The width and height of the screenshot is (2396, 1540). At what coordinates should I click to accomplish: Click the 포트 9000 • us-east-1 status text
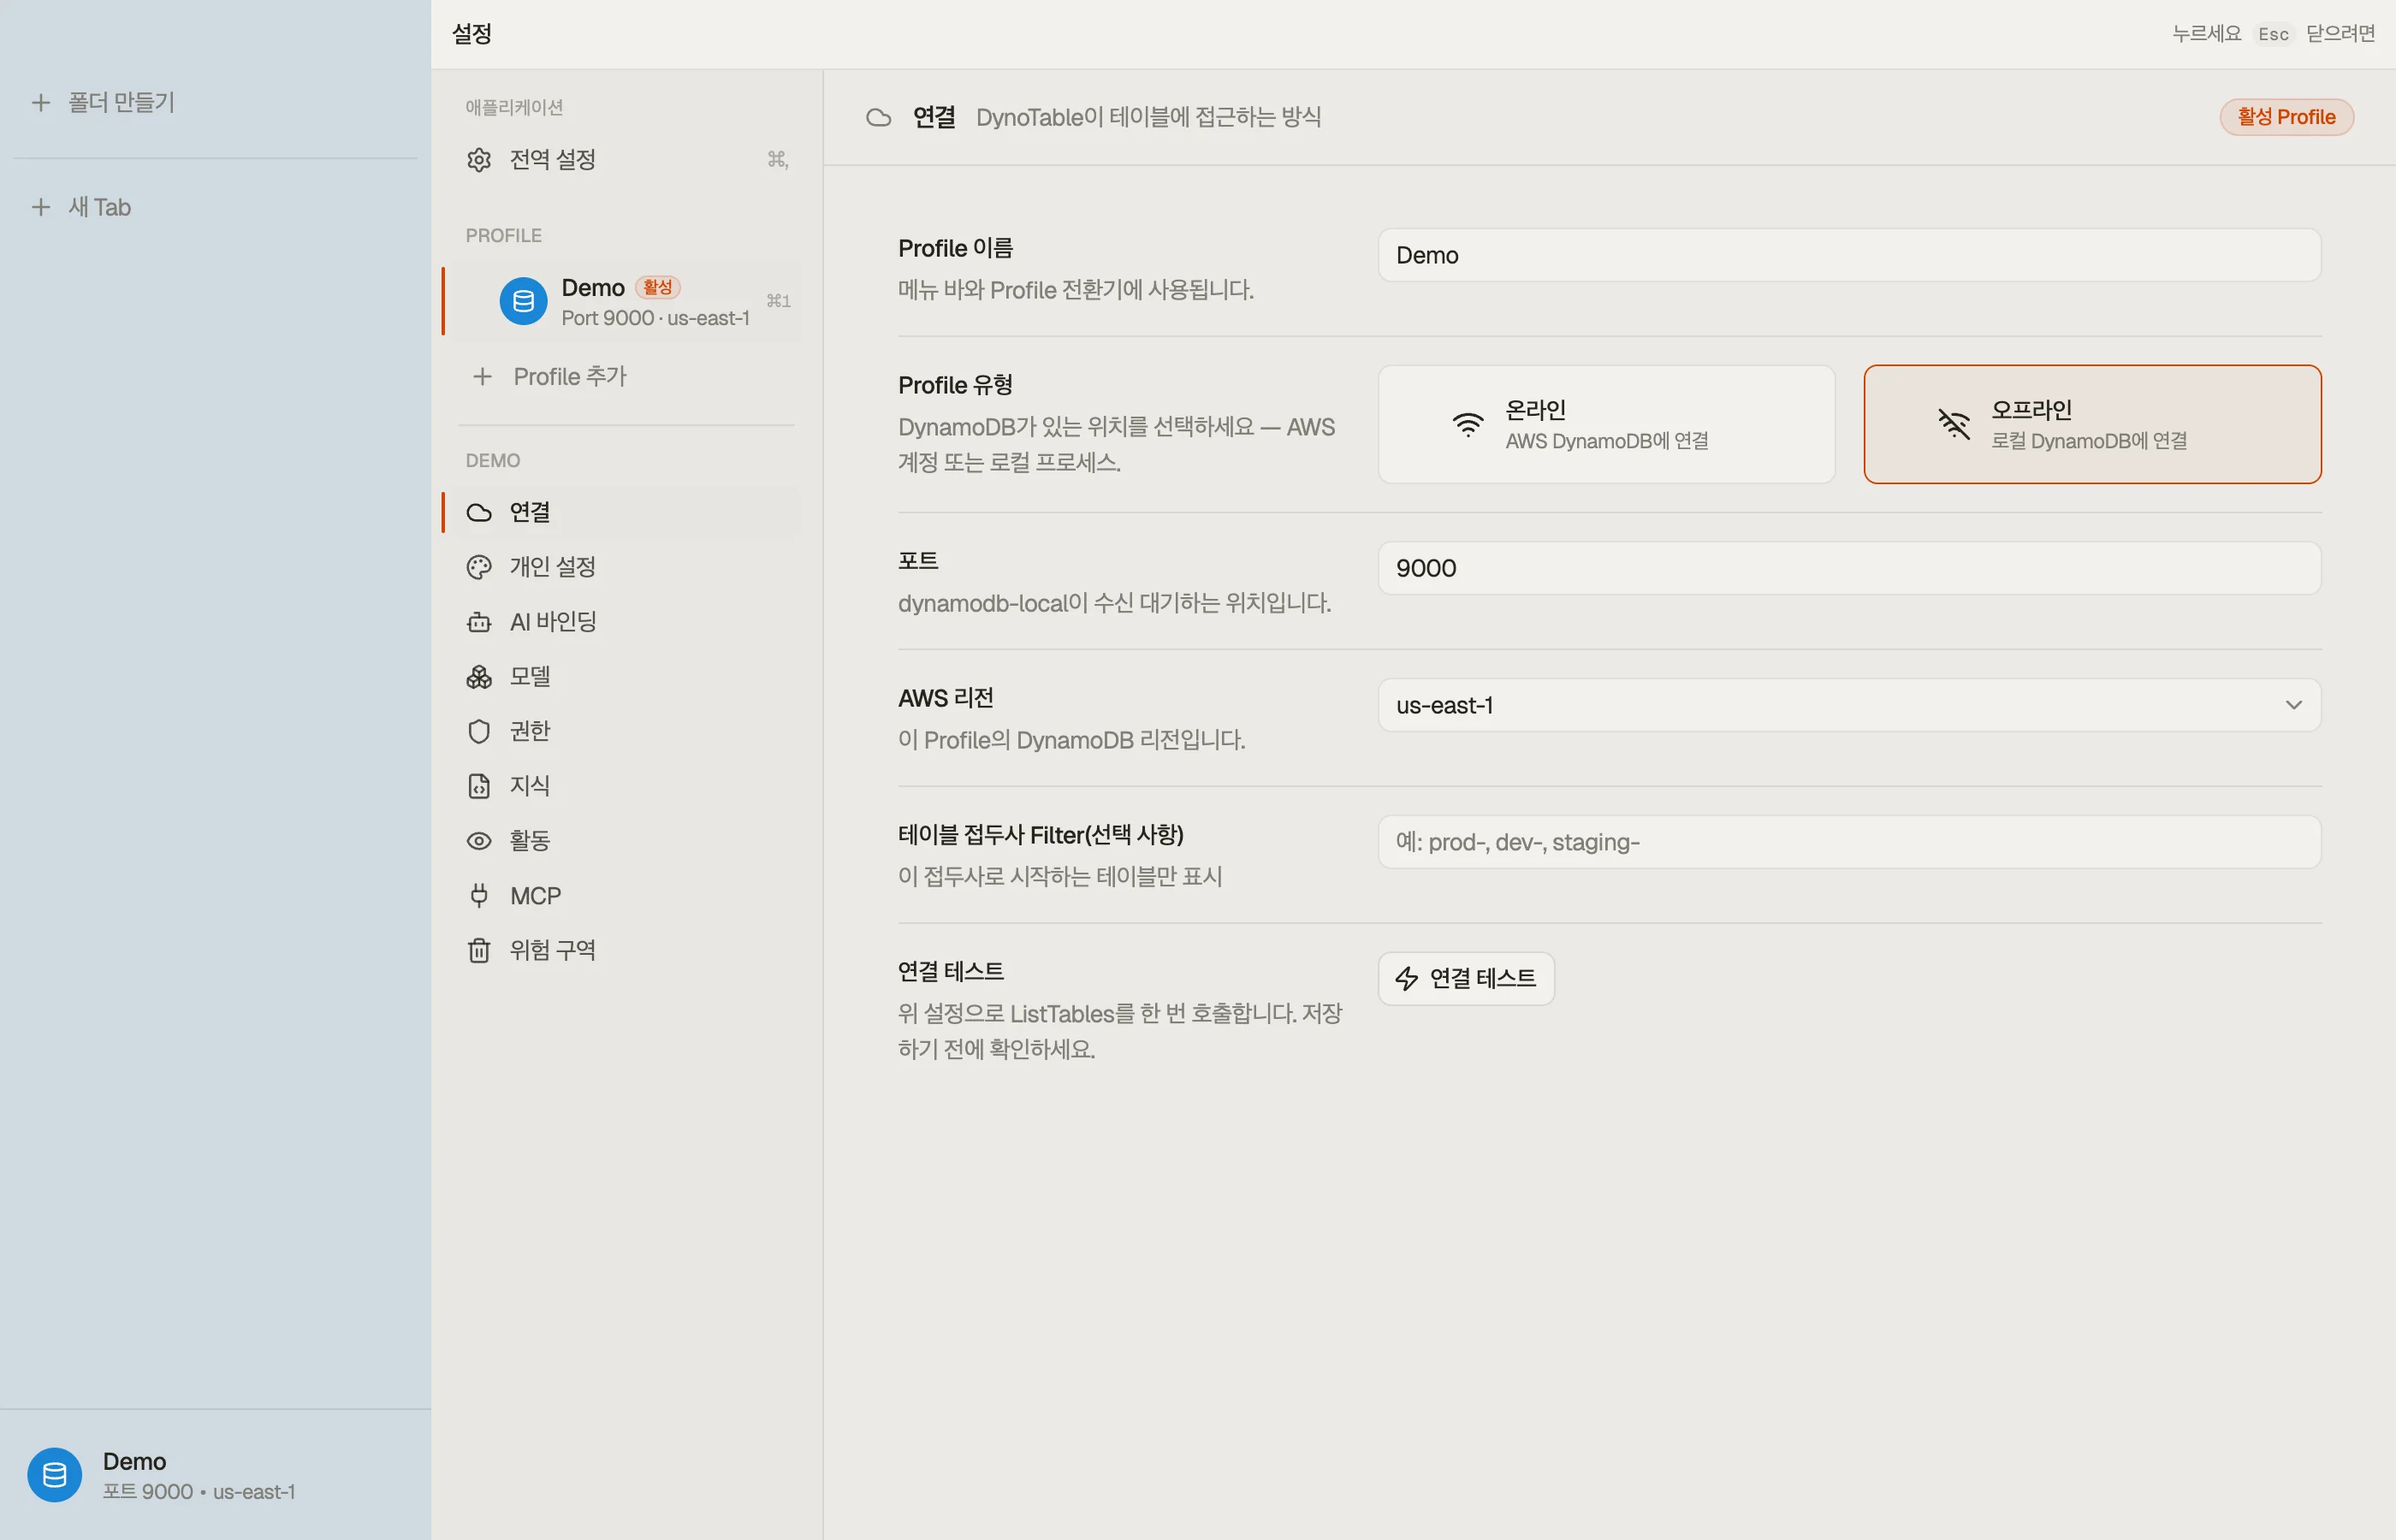pos(199,1492)
